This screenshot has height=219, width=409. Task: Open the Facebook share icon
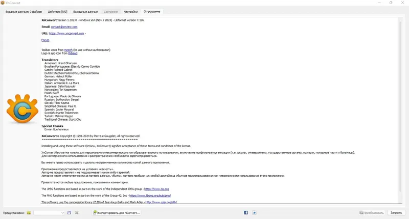(246, 213)
